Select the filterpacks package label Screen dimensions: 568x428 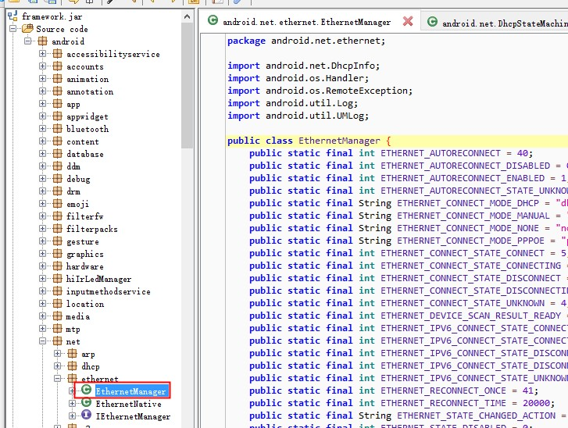(x=92, y=229)
